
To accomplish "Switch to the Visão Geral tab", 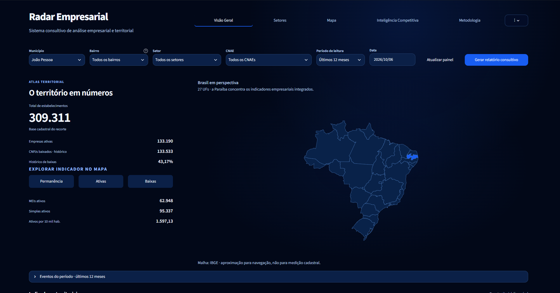I will coord(223,20).
